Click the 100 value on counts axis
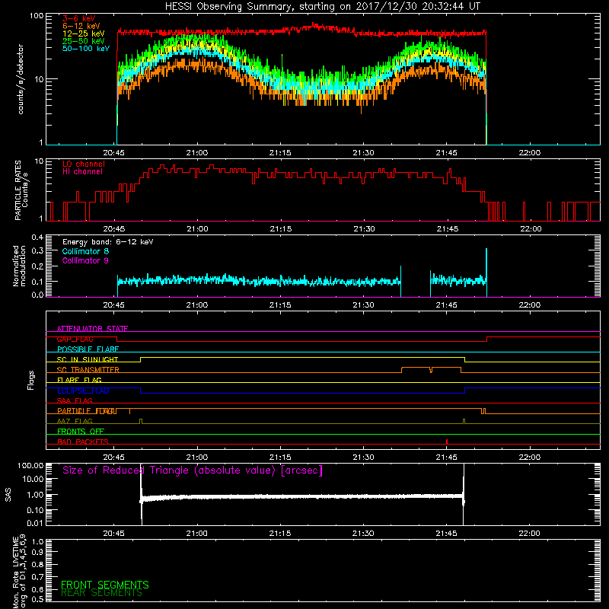The height and width of the screenshot is (609, 609). pyautogui.click(x=36, y=16)
